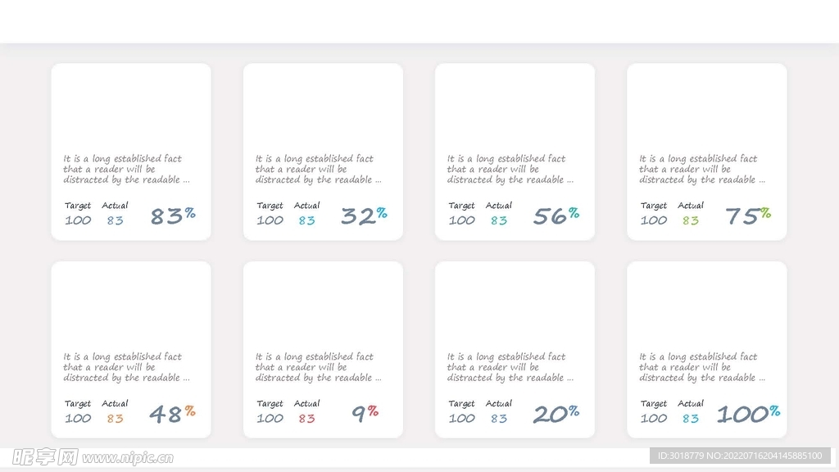Click Target value 100 in the 20% card
The image size is (839, 472).
[461, 419]
